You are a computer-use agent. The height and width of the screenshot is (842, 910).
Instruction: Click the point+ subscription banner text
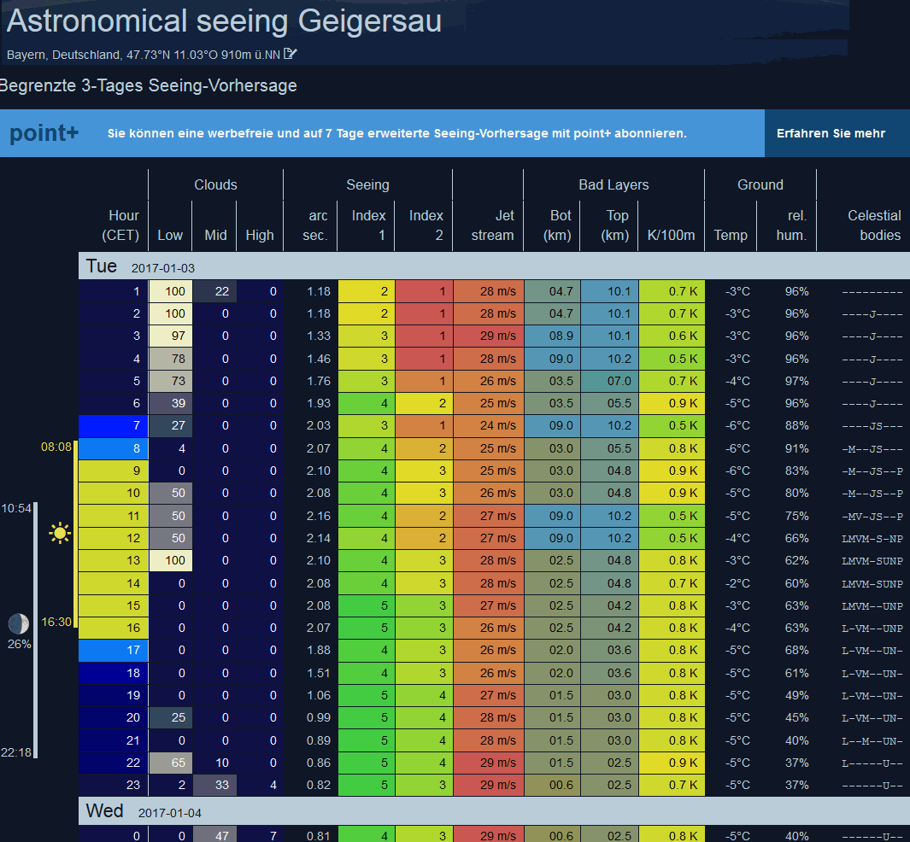[x=396, y=134]
